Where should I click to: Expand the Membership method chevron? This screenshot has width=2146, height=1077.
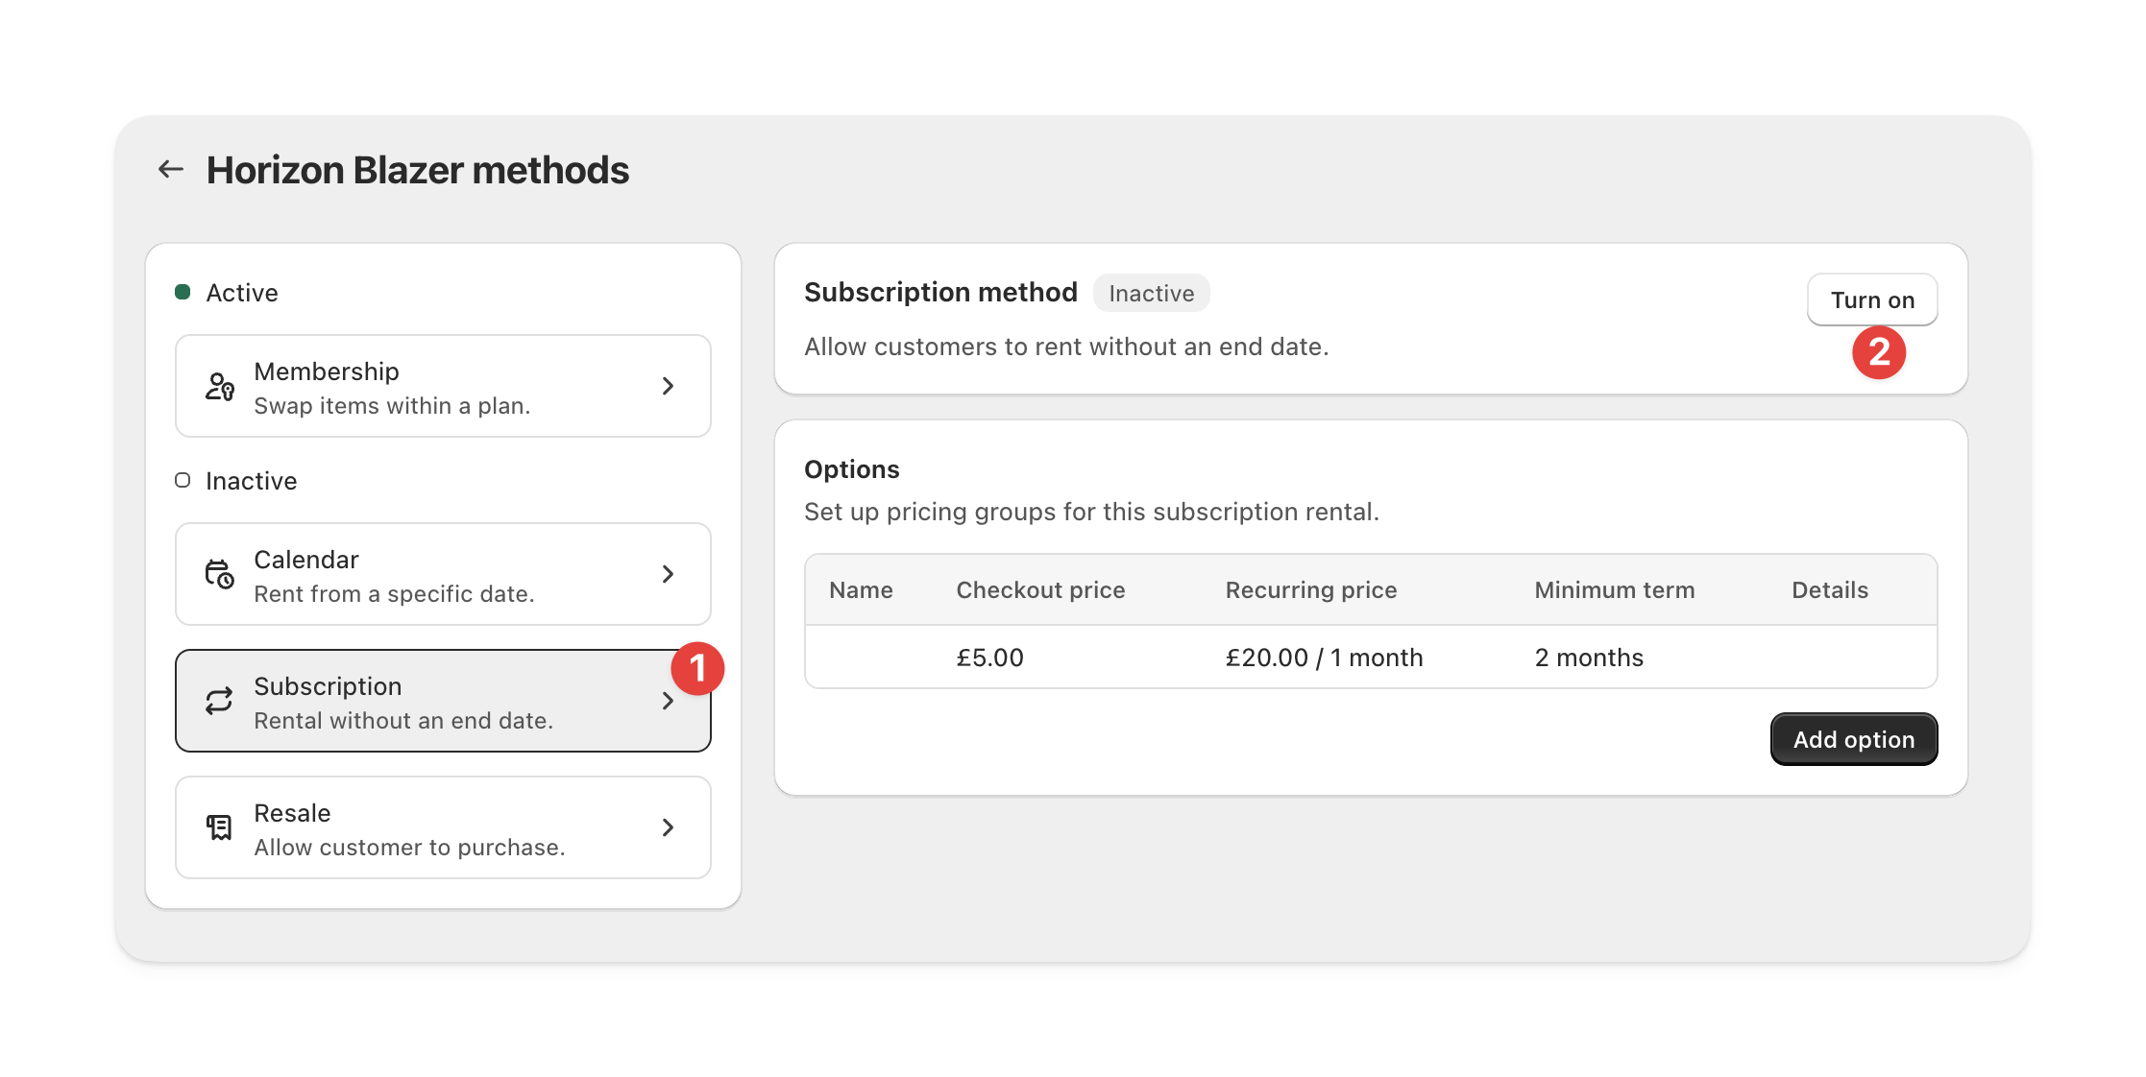coord(669,386)
